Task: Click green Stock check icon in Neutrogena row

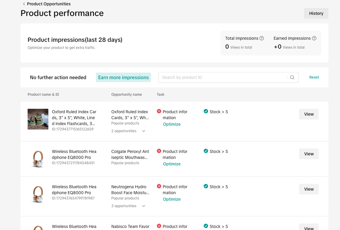Action: coord(206,186)
